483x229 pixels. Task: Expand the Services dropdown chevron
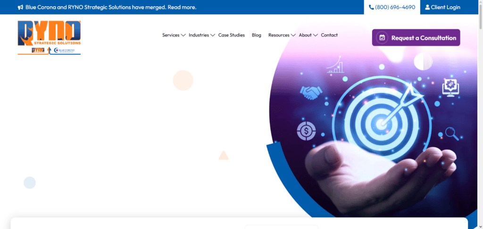(183, 35)
